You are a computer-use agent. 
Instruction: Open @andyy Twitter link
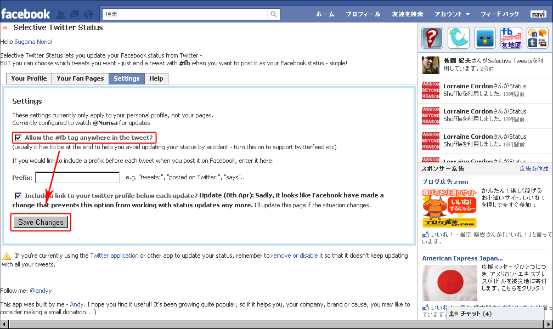pyautogui.click(x=41, y=291)
